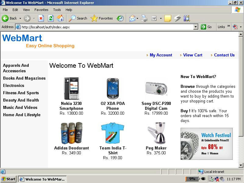
Task: Browse the Fitness And Sports category
Action: pyautogui.click(x=21, y=93)
